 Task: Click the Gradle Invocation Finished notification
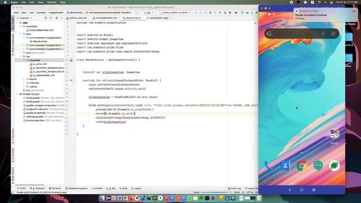coord(325,15)
